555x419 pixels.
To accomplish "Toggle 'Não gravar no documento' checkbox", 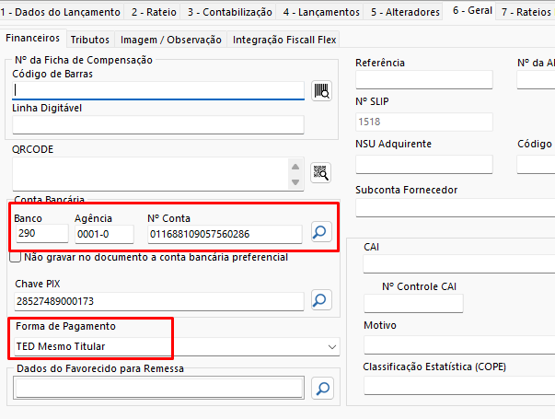I will click(x=16, y=258).
